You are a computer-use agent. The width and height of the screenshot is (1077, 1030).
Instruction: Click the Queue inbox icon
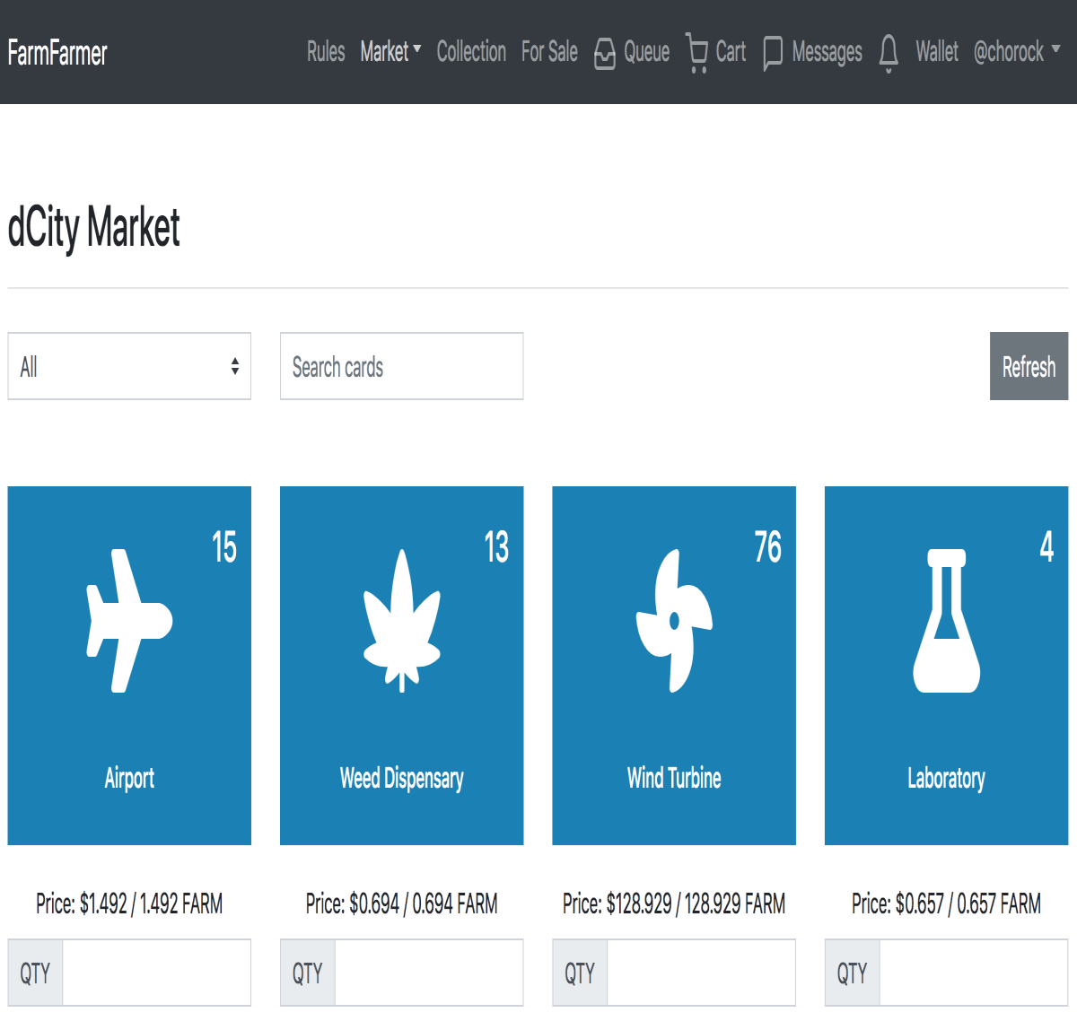click(x=605, y=54)
